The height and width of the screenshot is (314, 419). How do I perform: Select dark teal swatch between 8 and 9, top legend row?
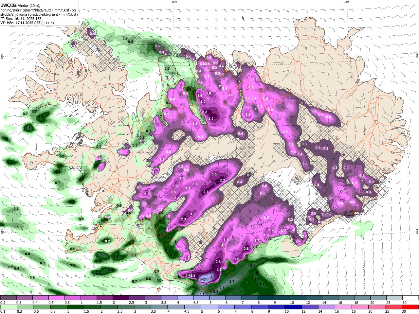(x=266, y=298)
